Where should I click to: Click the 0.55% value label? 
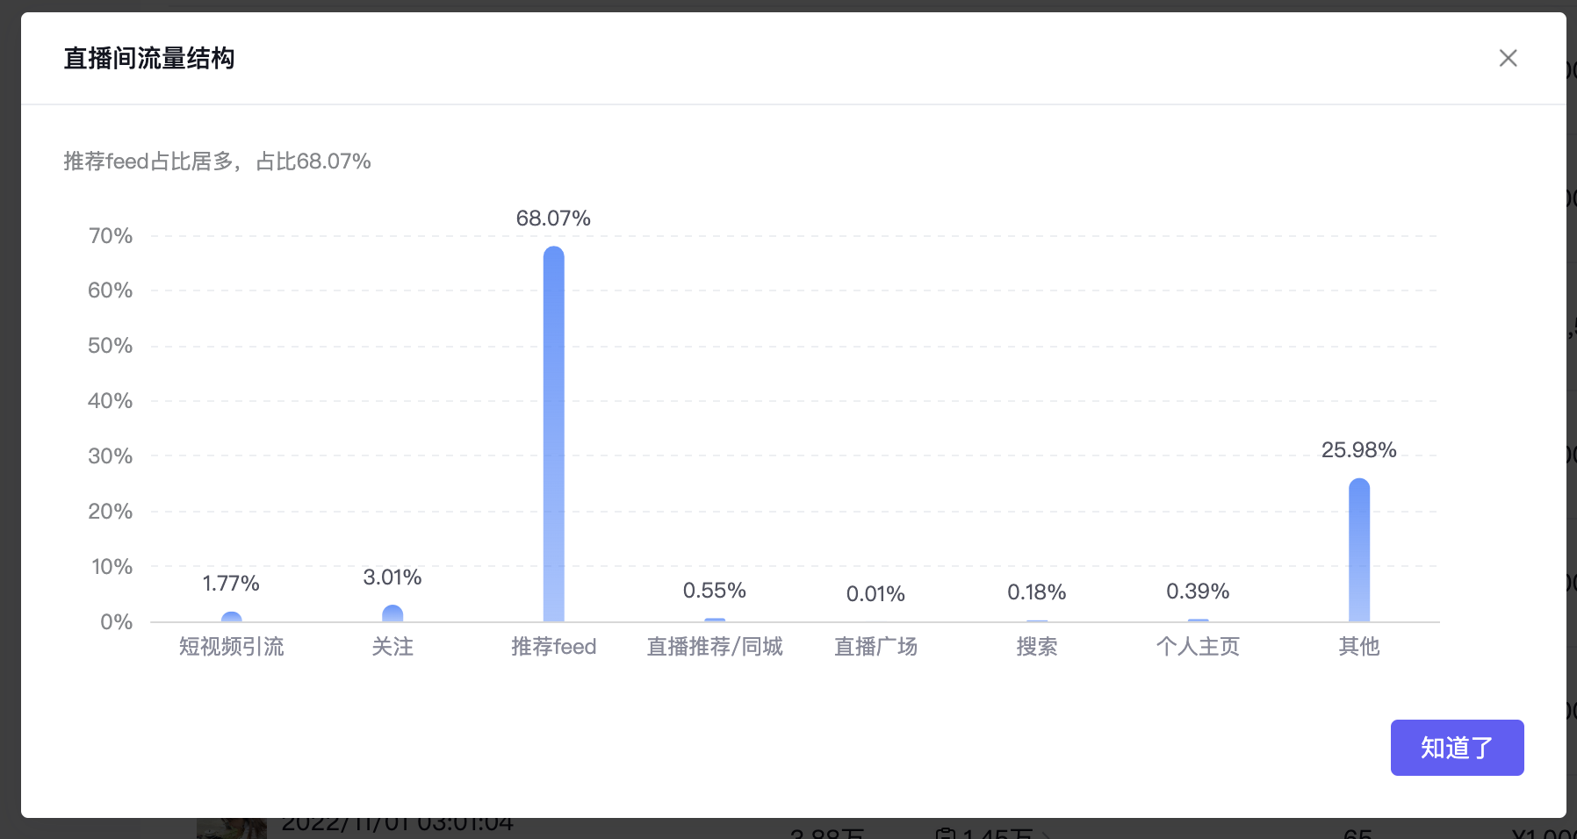[x=715, y=591]
